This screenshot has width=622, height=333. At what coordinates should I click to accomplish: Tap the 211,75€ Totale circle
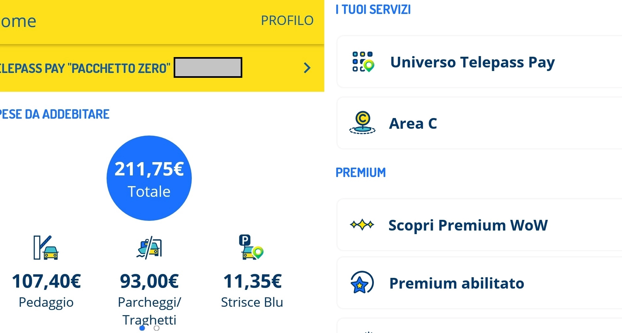tap(149, 178)
